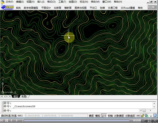Open the status bar options dropdown arrow
The height and width of the screenshot is (123, 158).
pyautogui.click(x=151, y=116)
